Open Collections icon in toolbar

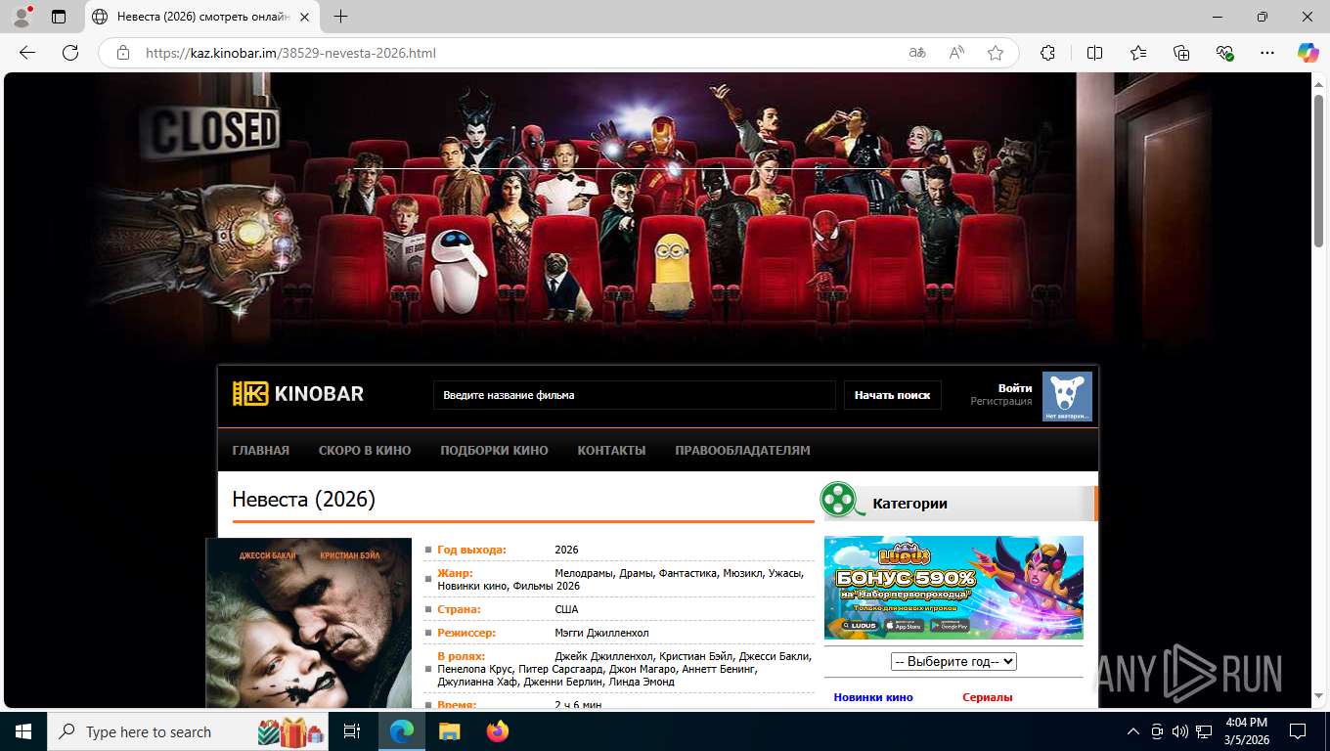click(1181, 53)
